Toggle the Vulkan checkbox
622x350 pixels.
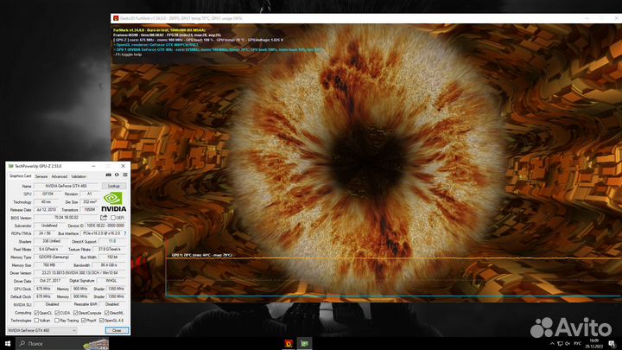tap(37, 320)
